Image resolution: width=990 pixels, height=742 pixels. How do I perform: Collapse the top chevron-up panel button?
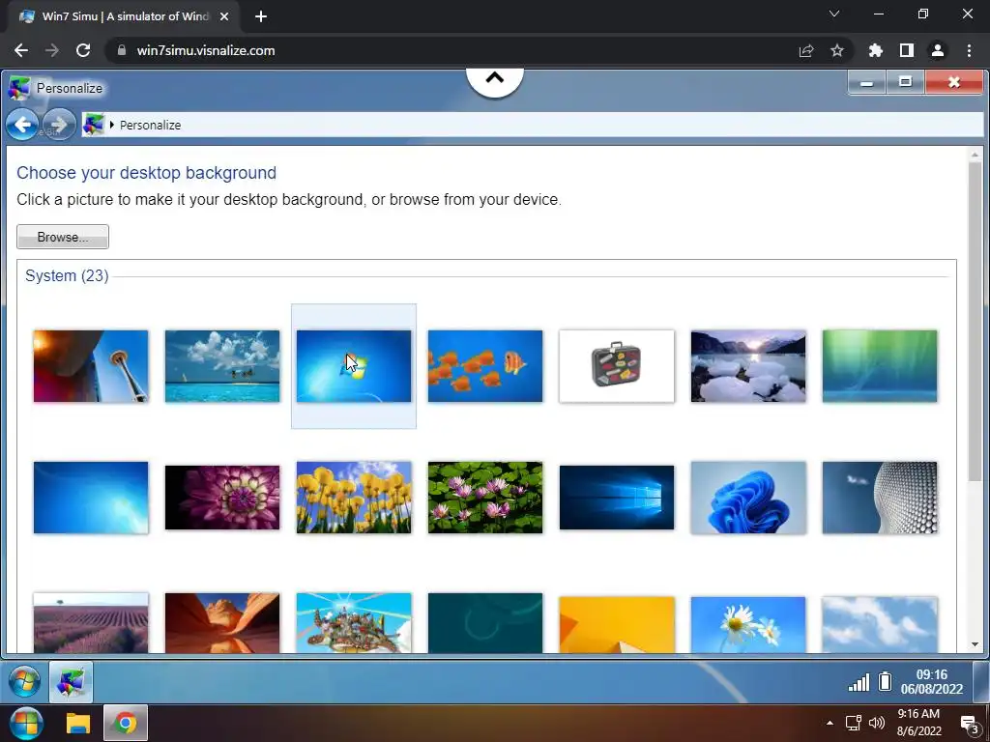(x=495, y=79)
